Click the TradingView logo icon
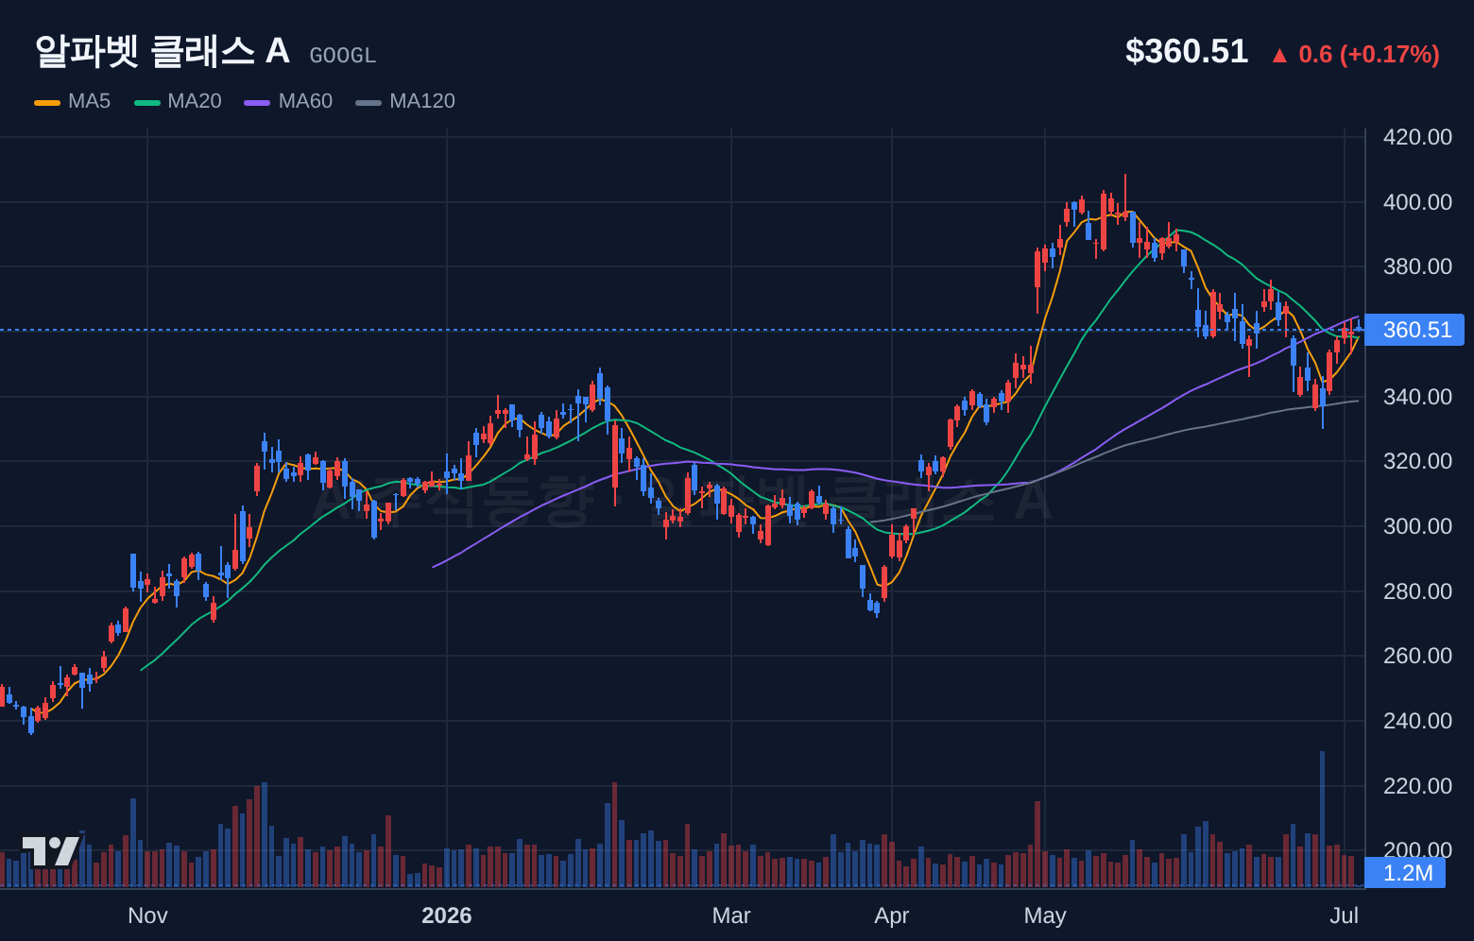The width and height of the screenshot is (1474, 941). (51, 851)
